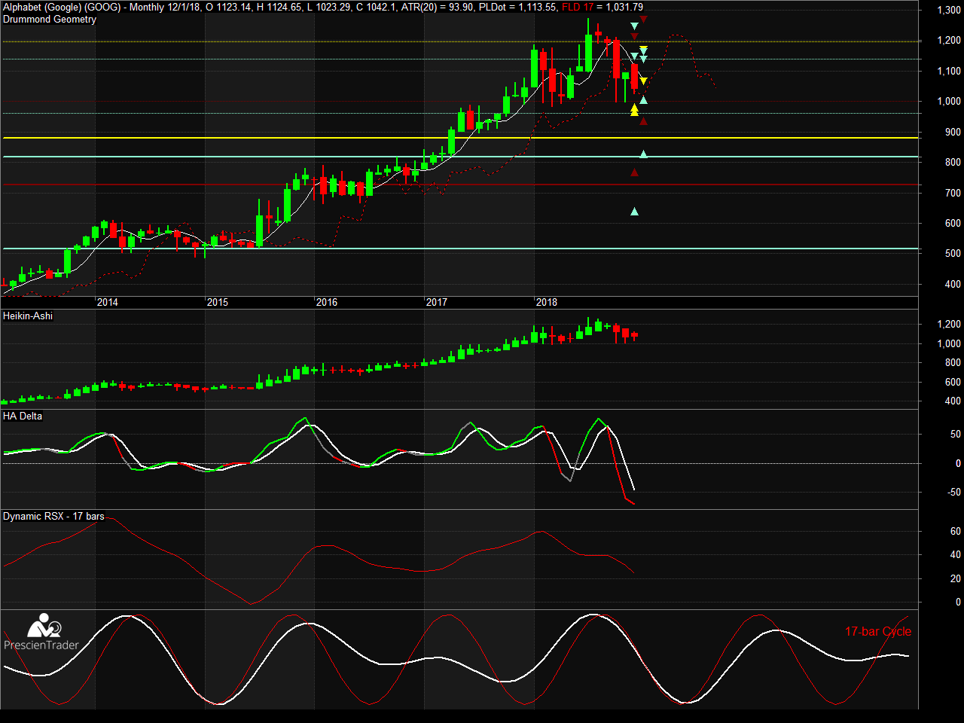Viewport: 964px width, 723px height.
Task: Click the 500 price axis label
Action: coord(953,254)
